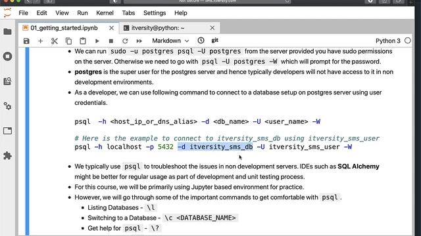Viewport: 421px width, 236px height.
Task: Open the File menu
Action: click(x=24, y=13)
